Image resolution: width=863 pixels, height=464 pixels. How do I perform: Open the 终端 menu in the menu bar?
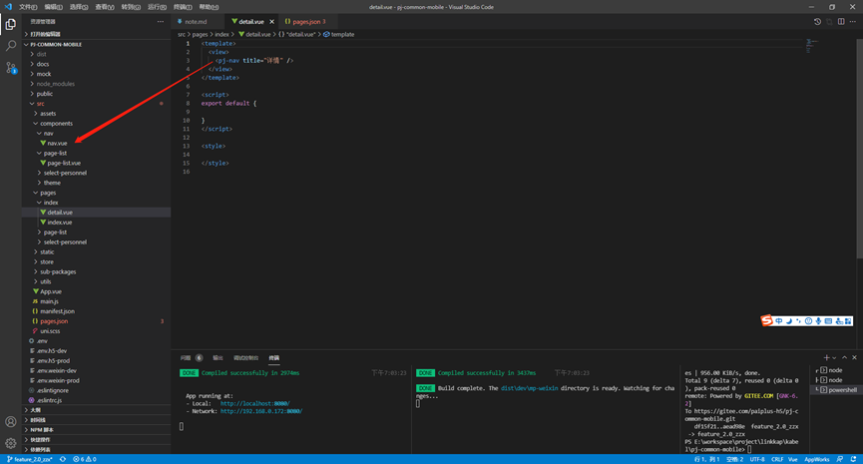coord(183,7)
